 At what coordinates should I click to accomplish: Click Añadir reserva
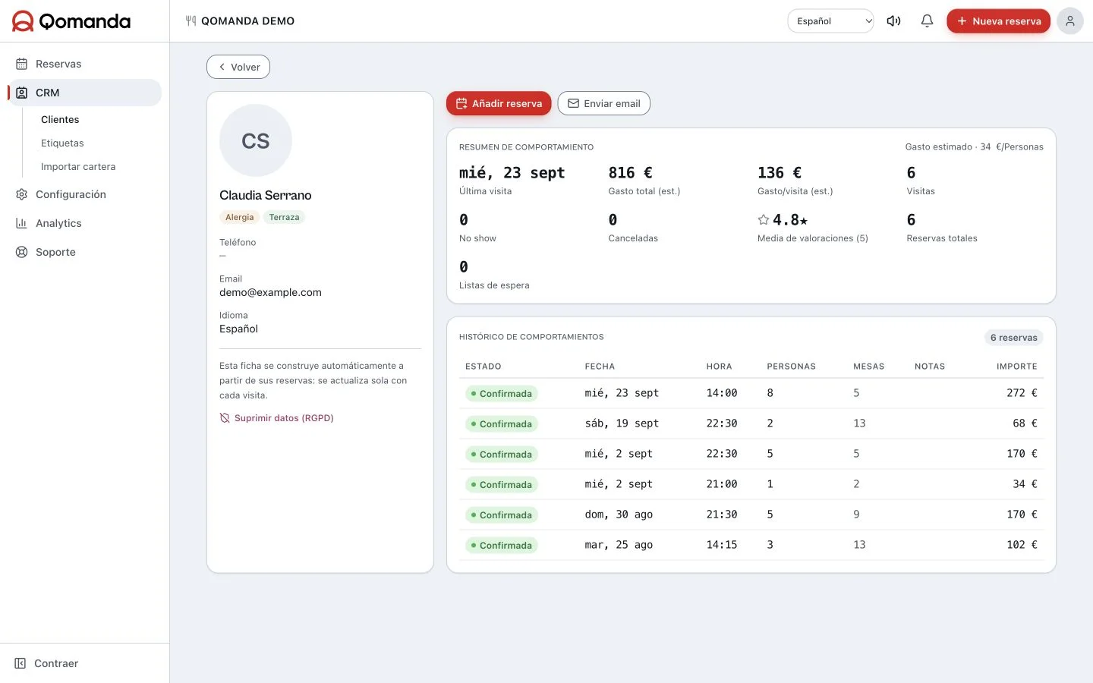click(499, 103)
